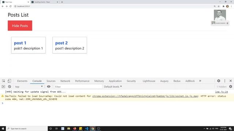234x131 pixels.
Task: Open Firefox from the taskbar
Action: (75, 128)
